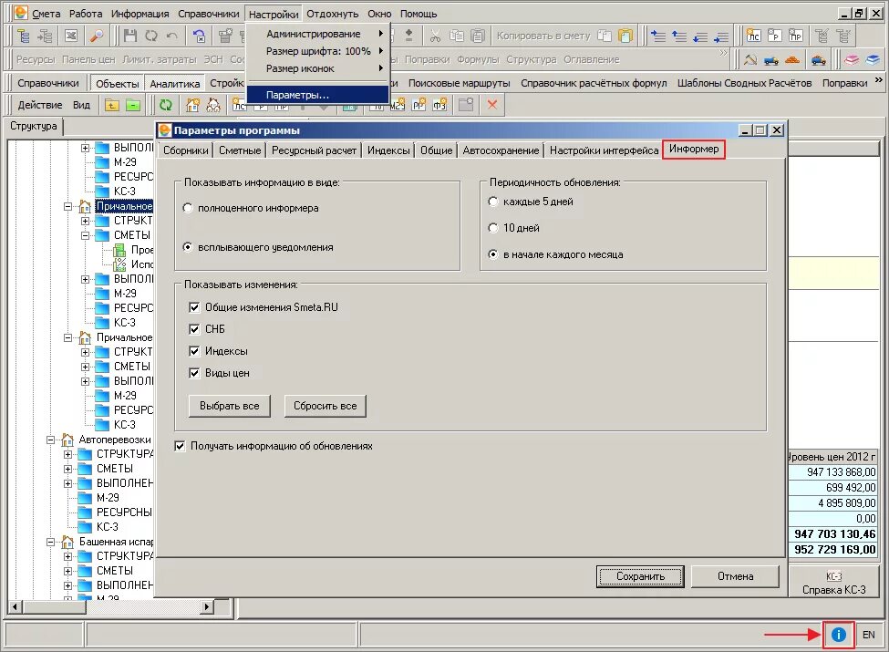Toggle Получать информацию об обновлениях checkbox

click(x=180, y=446)
